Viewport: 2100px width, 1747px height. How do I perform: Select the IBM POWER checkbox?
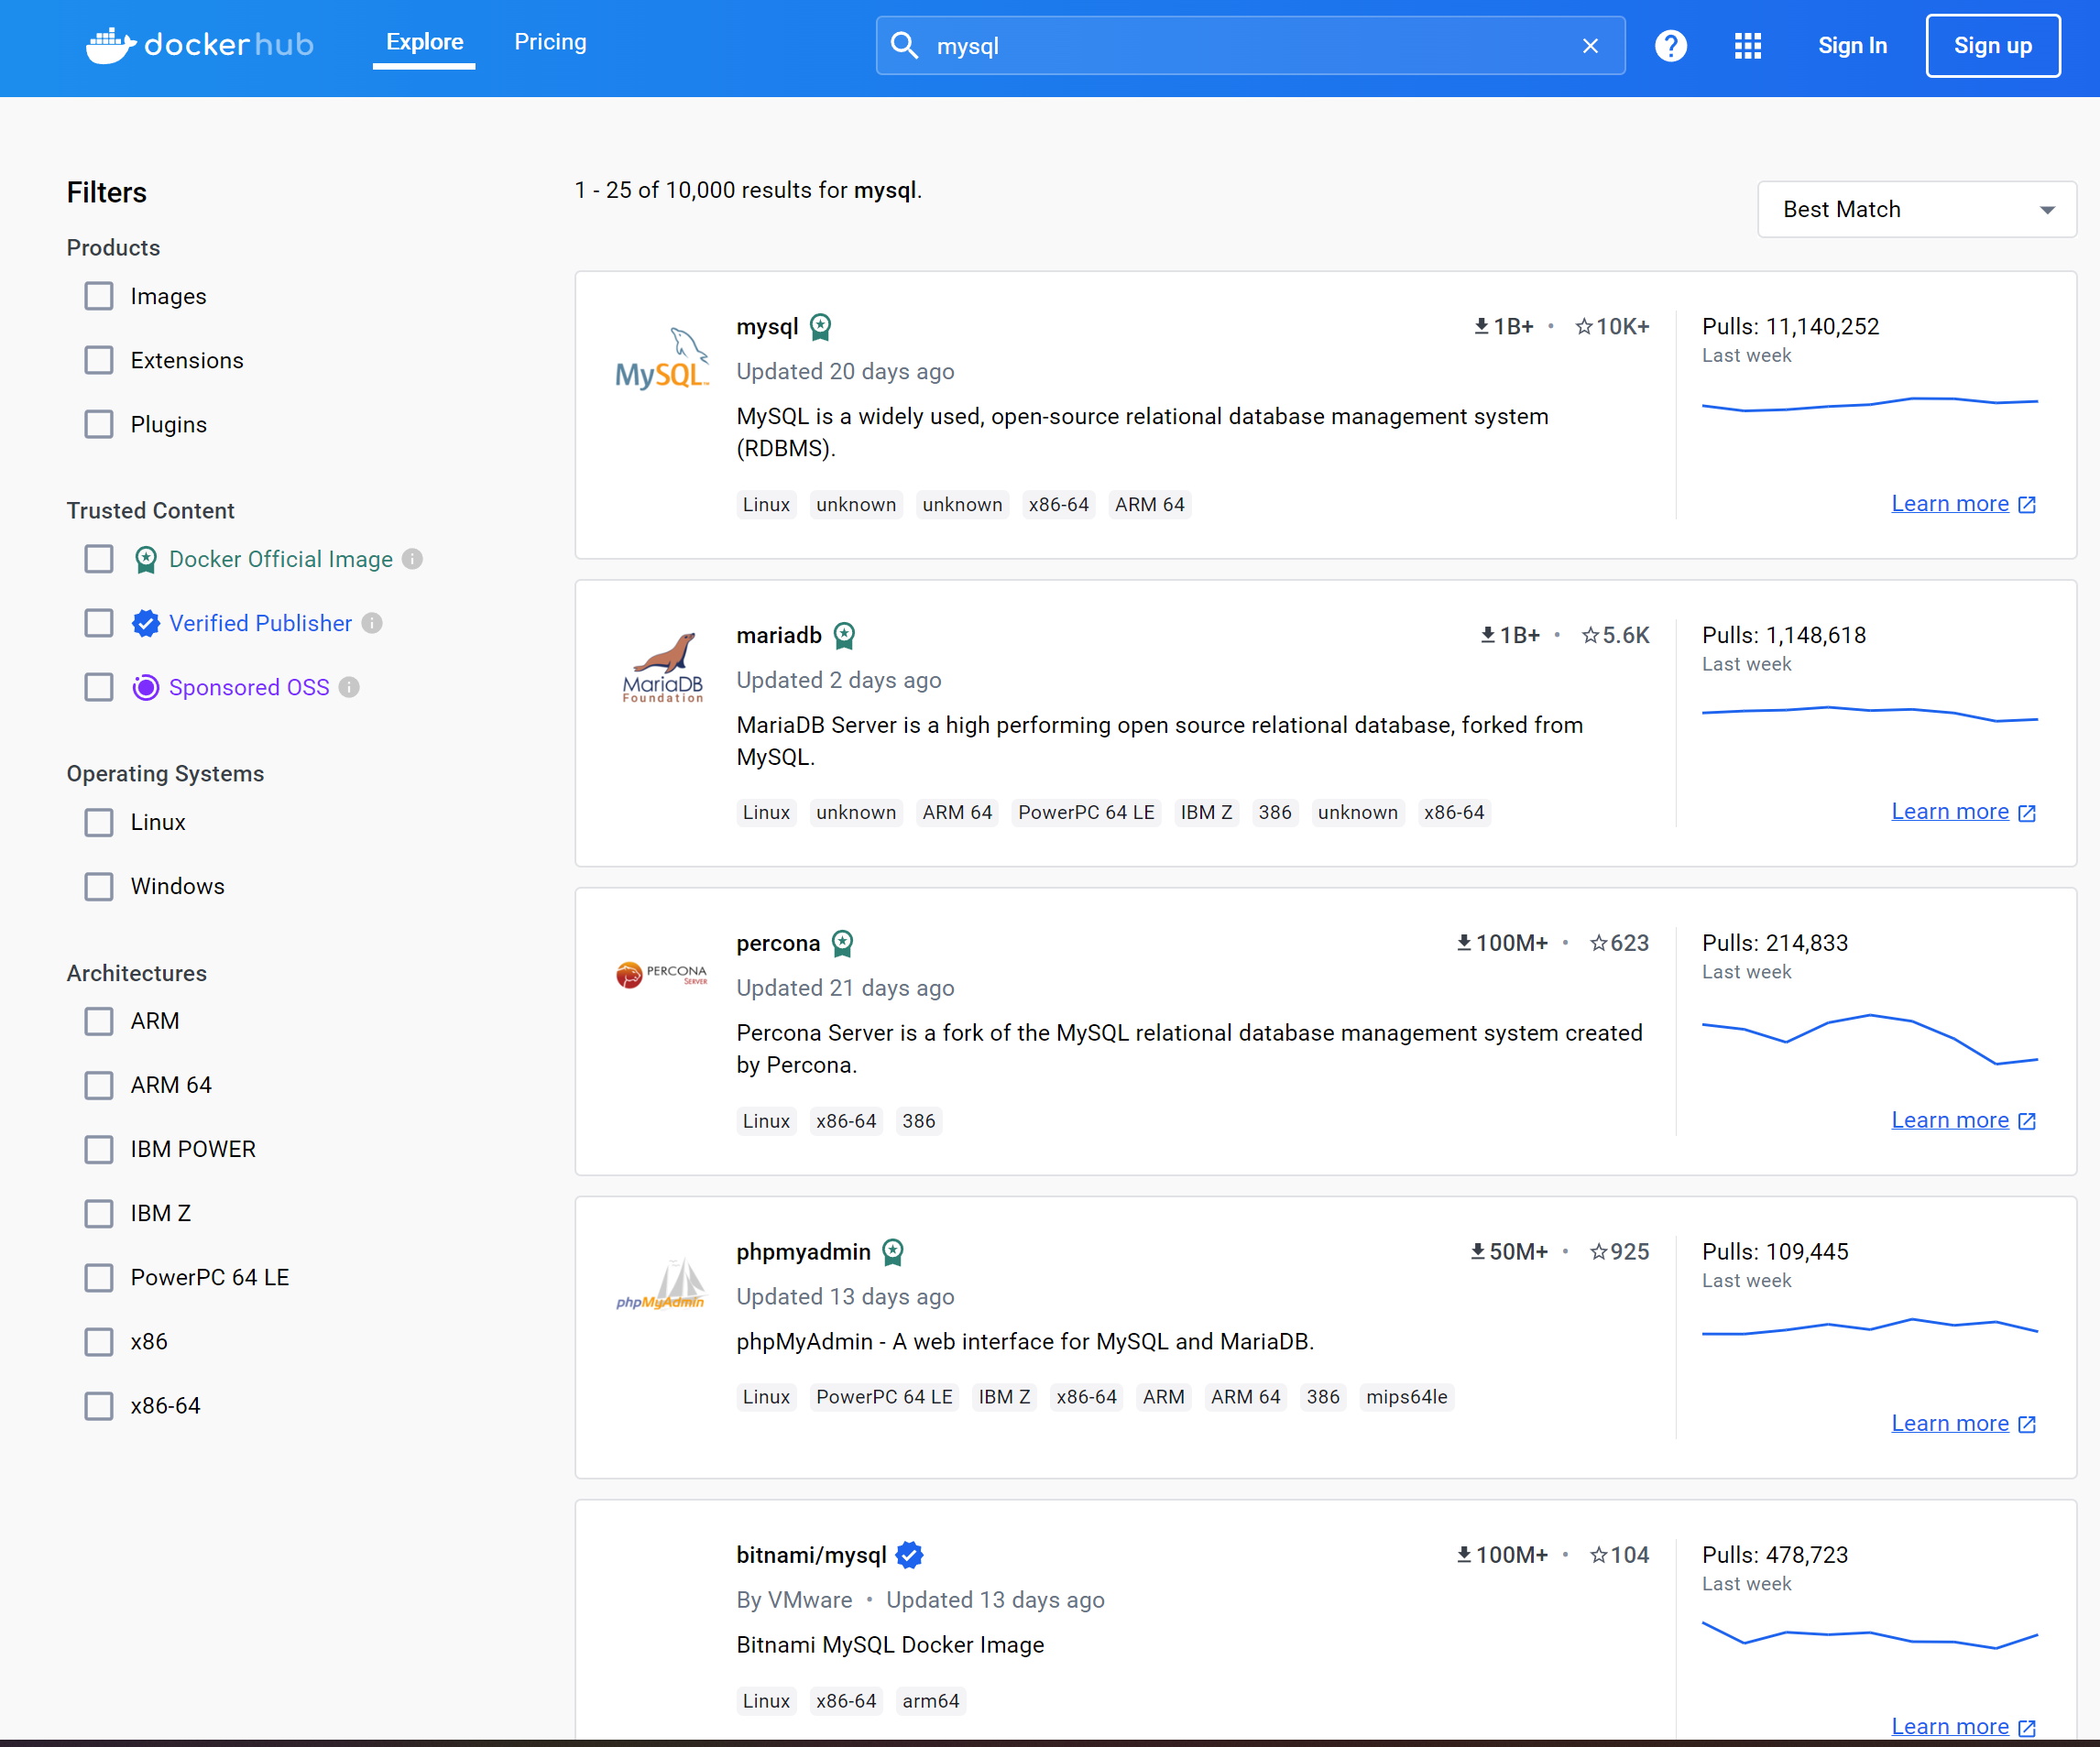[99, 1149]
